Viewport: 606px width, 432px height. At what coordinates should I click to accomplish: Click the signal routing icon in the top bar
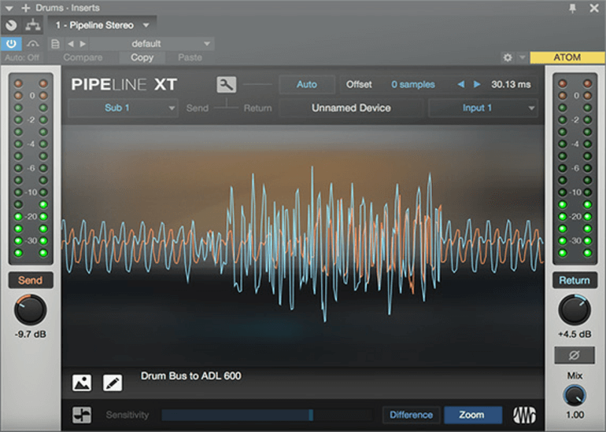[x=33, y=25]
